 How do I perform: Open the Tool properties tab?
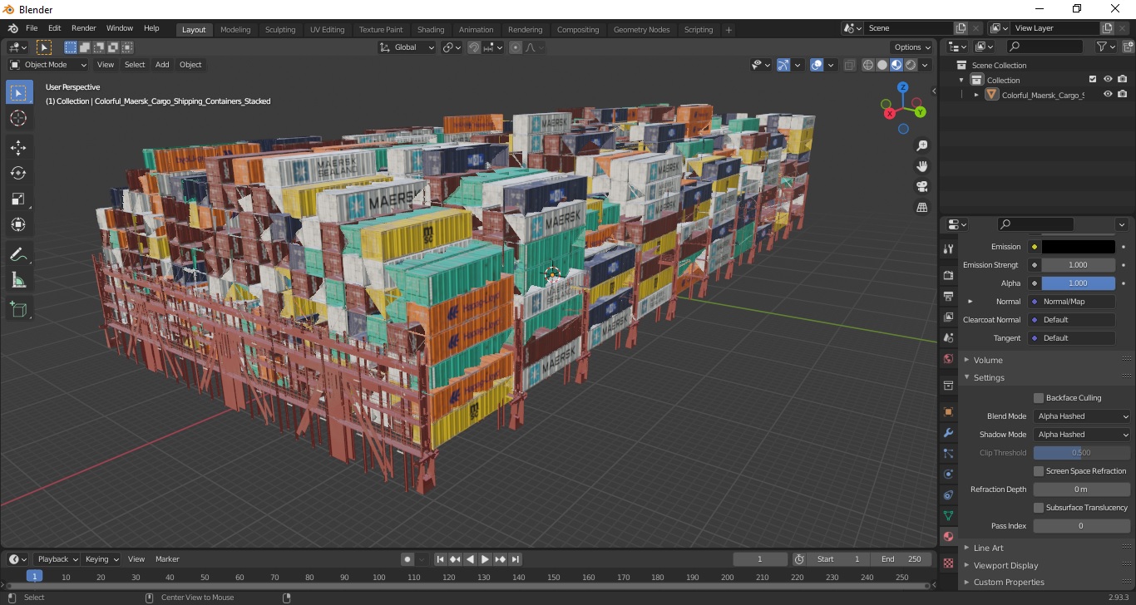[x=948, y=249]
